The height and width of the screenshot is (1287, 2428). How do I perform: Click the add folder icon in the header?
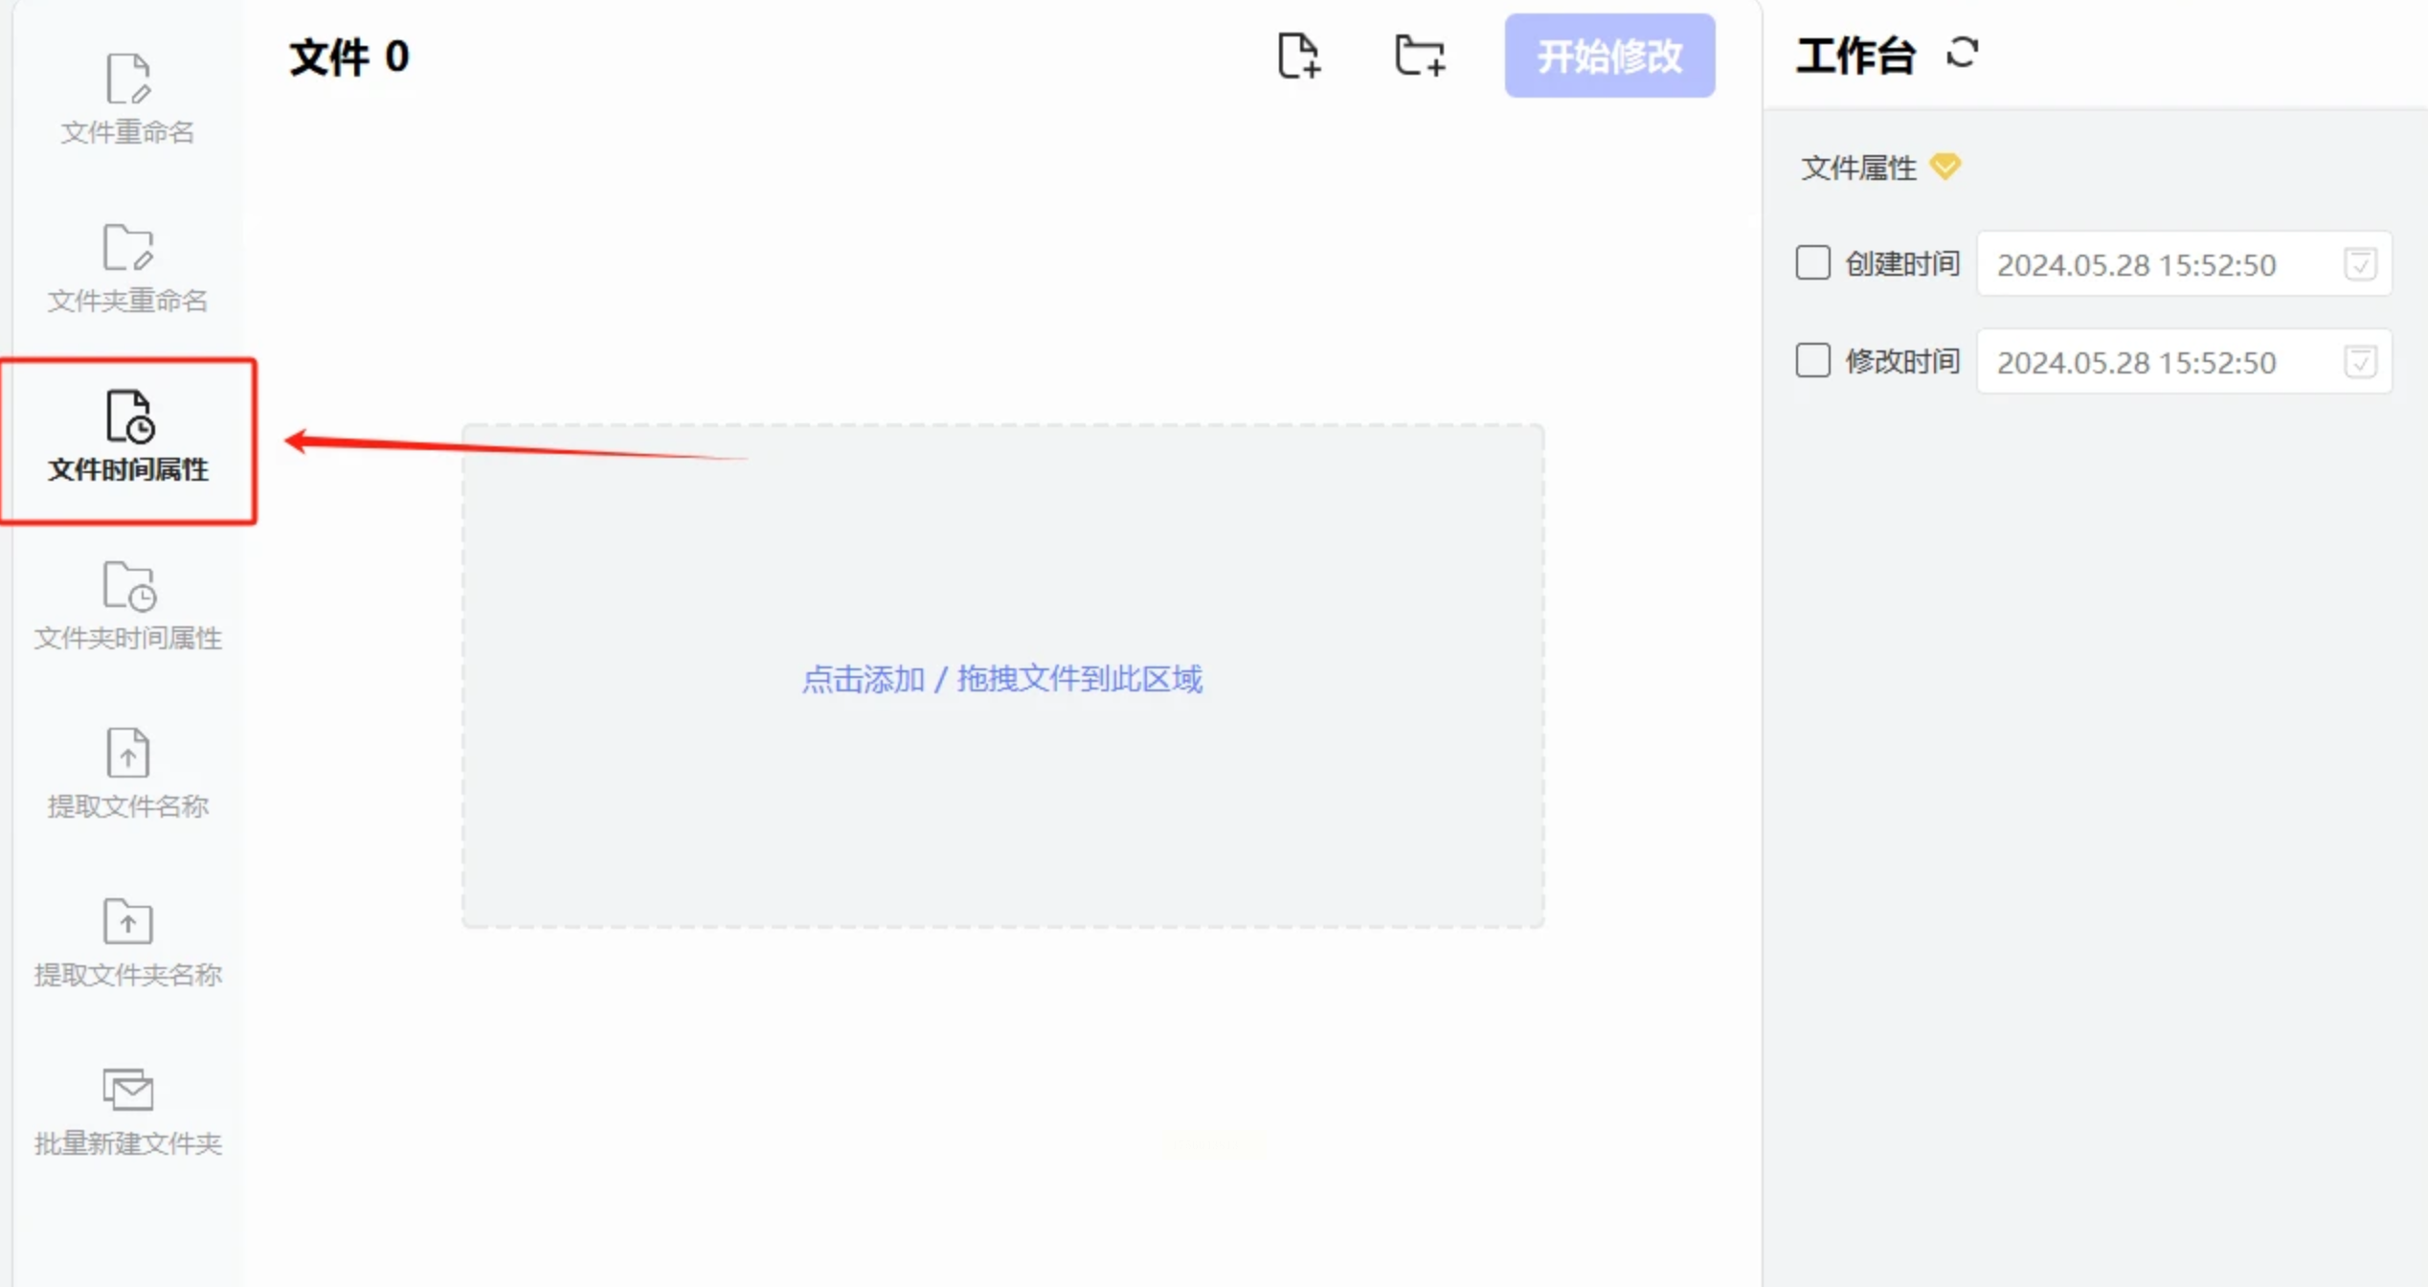(1419, 56)
